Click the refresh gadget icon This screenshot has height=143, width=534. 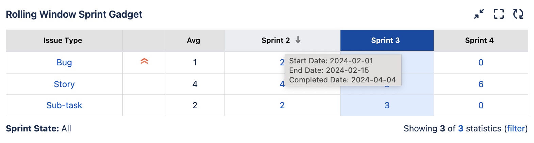[518, 14]
